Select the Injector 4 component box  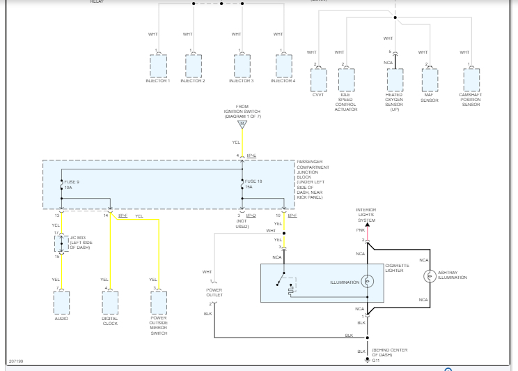tap(284, 66)
